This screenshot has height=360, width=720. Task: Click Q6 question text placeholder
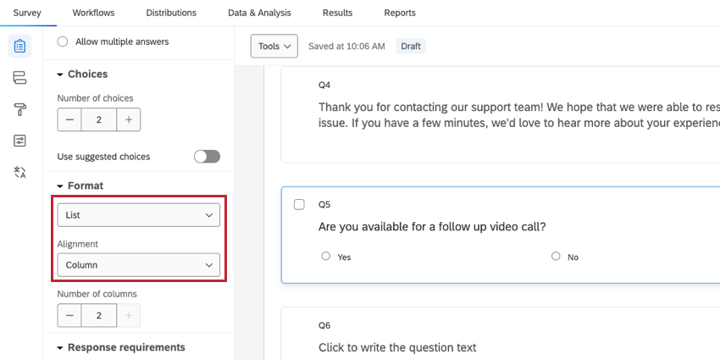[397, 347]
